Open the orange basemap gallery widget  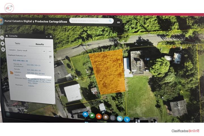coord(99,116)
